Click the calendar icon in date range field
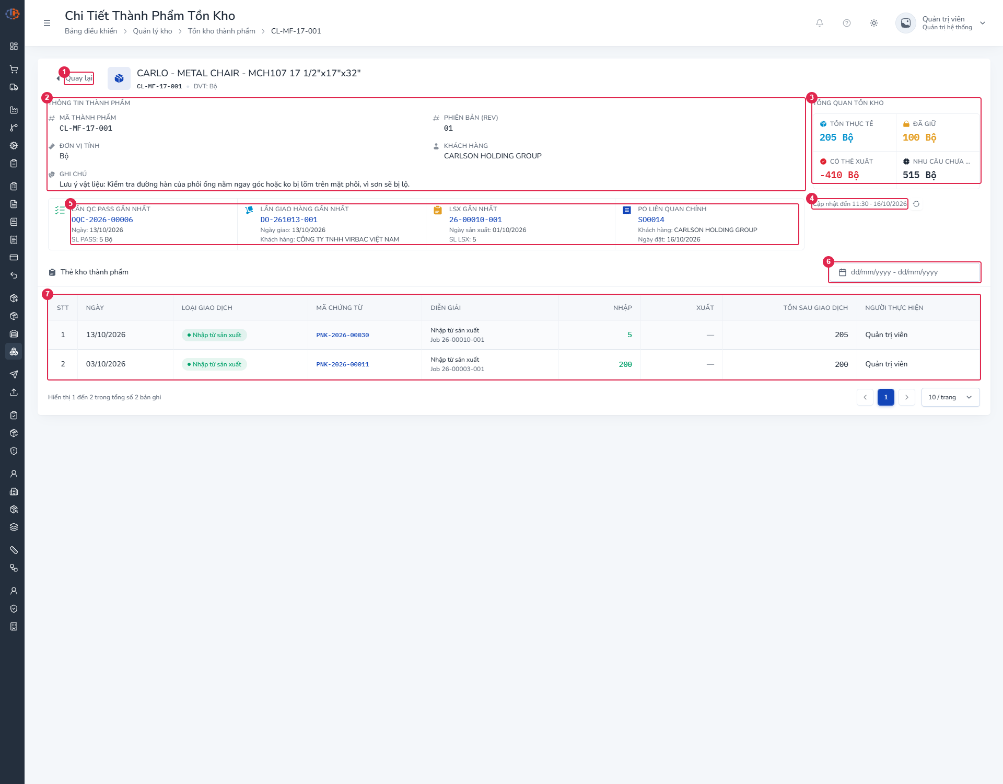 pyautogui.click(x=843, y=272)
